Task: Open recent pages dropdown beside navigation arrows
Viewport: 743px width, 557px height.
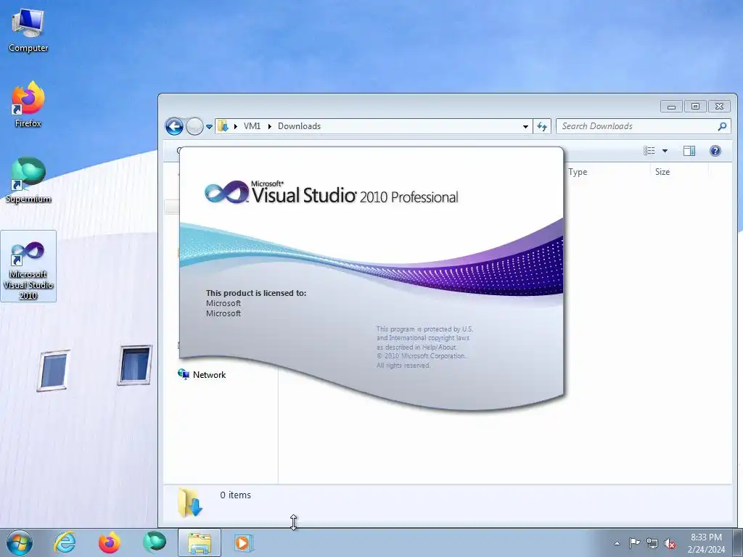Action: click(x=209, y=126)
